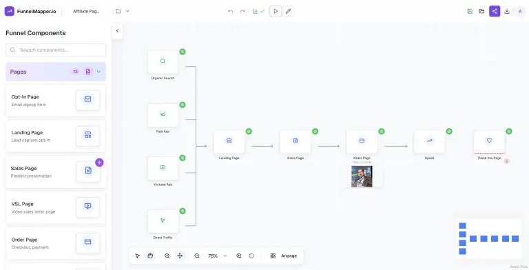The image size is (529, 270).
Task: Click the red icon below Thank You Page
Action: (507, 161)
